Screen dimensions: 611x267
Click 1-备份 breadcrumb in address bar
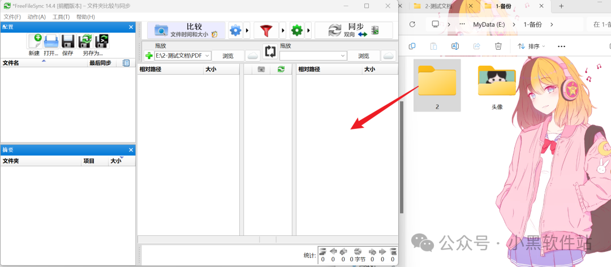coord(533,24)
